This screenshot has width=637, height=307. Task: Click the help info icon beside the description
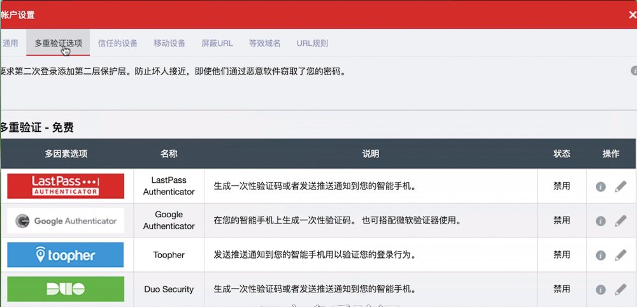pos(634,71)
